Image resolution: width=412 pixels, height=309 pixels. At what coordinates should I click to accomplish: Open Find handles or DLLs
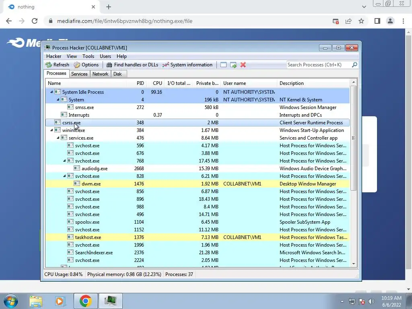[132, 65]
